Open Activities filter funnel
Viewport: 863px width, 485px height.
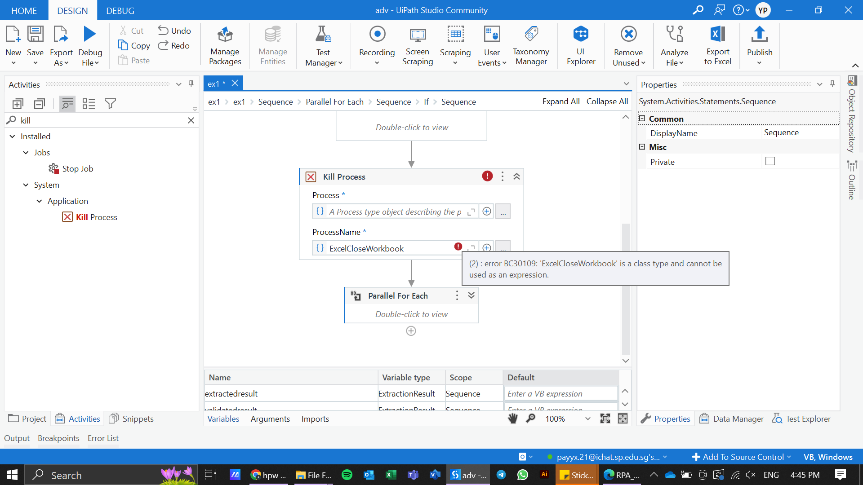pyautogui.click(x=110, y=104)
